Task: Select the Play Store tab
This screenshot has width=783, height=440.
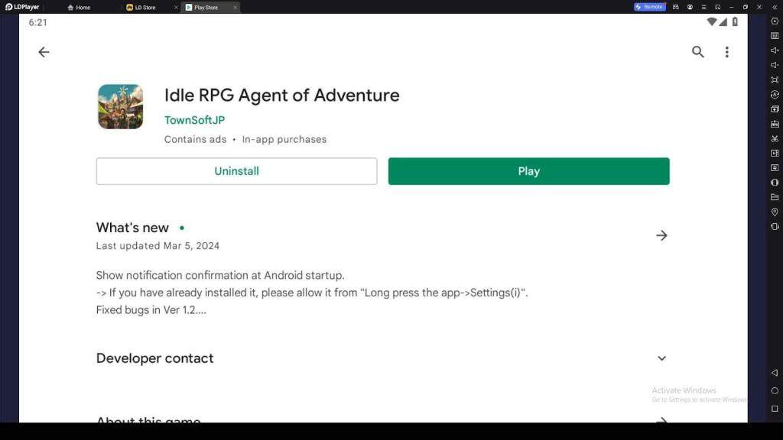Action: tap(202, 8)
